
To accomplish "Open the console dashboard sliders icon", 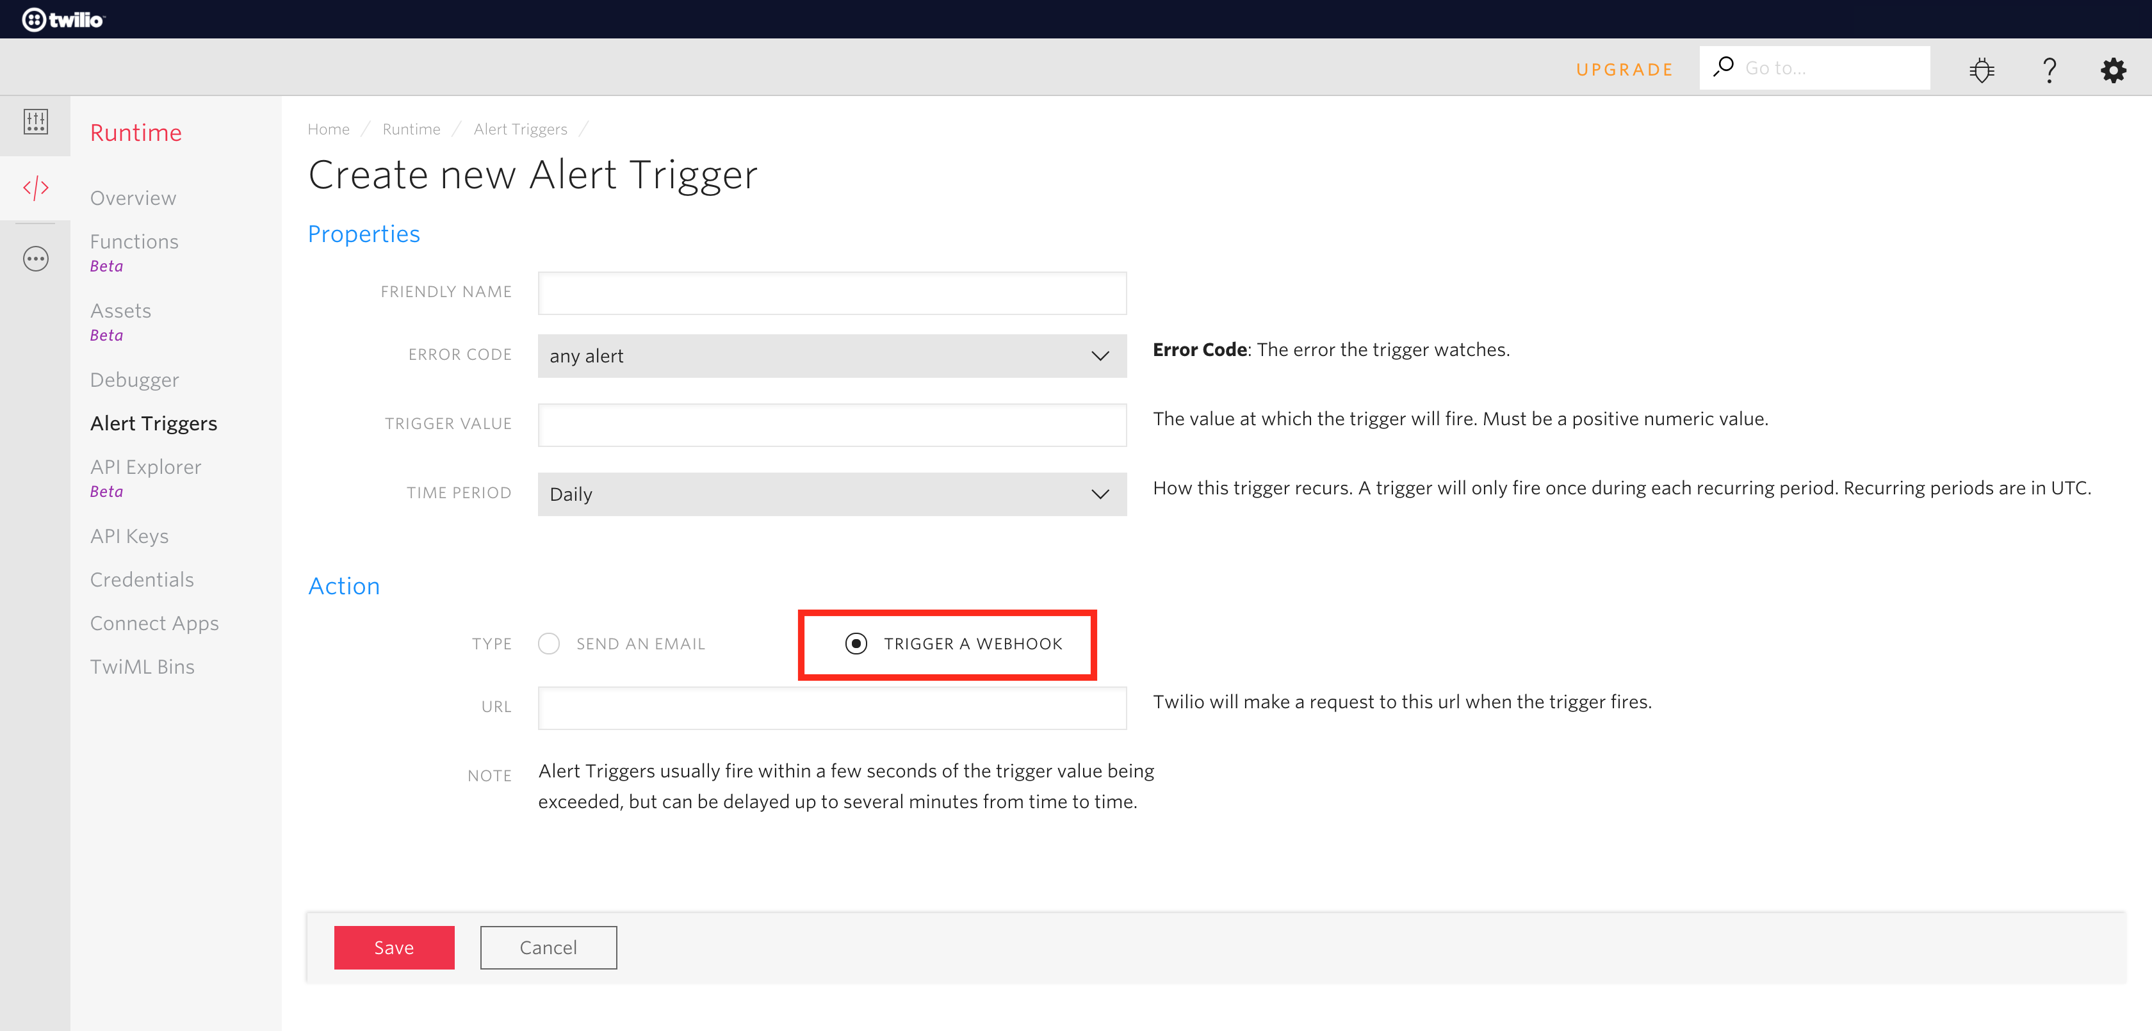I will click(x=35, y=122).
